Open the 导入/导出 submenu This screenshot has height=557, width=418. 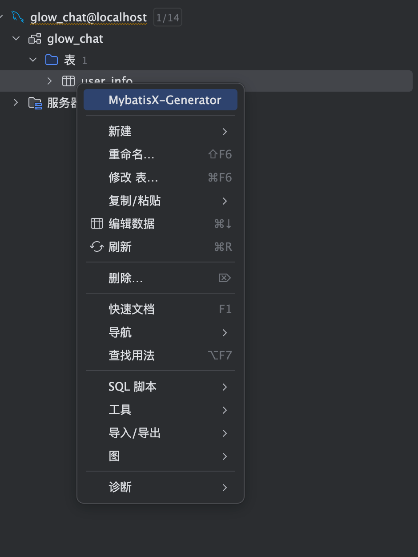(x=134, y=433)
